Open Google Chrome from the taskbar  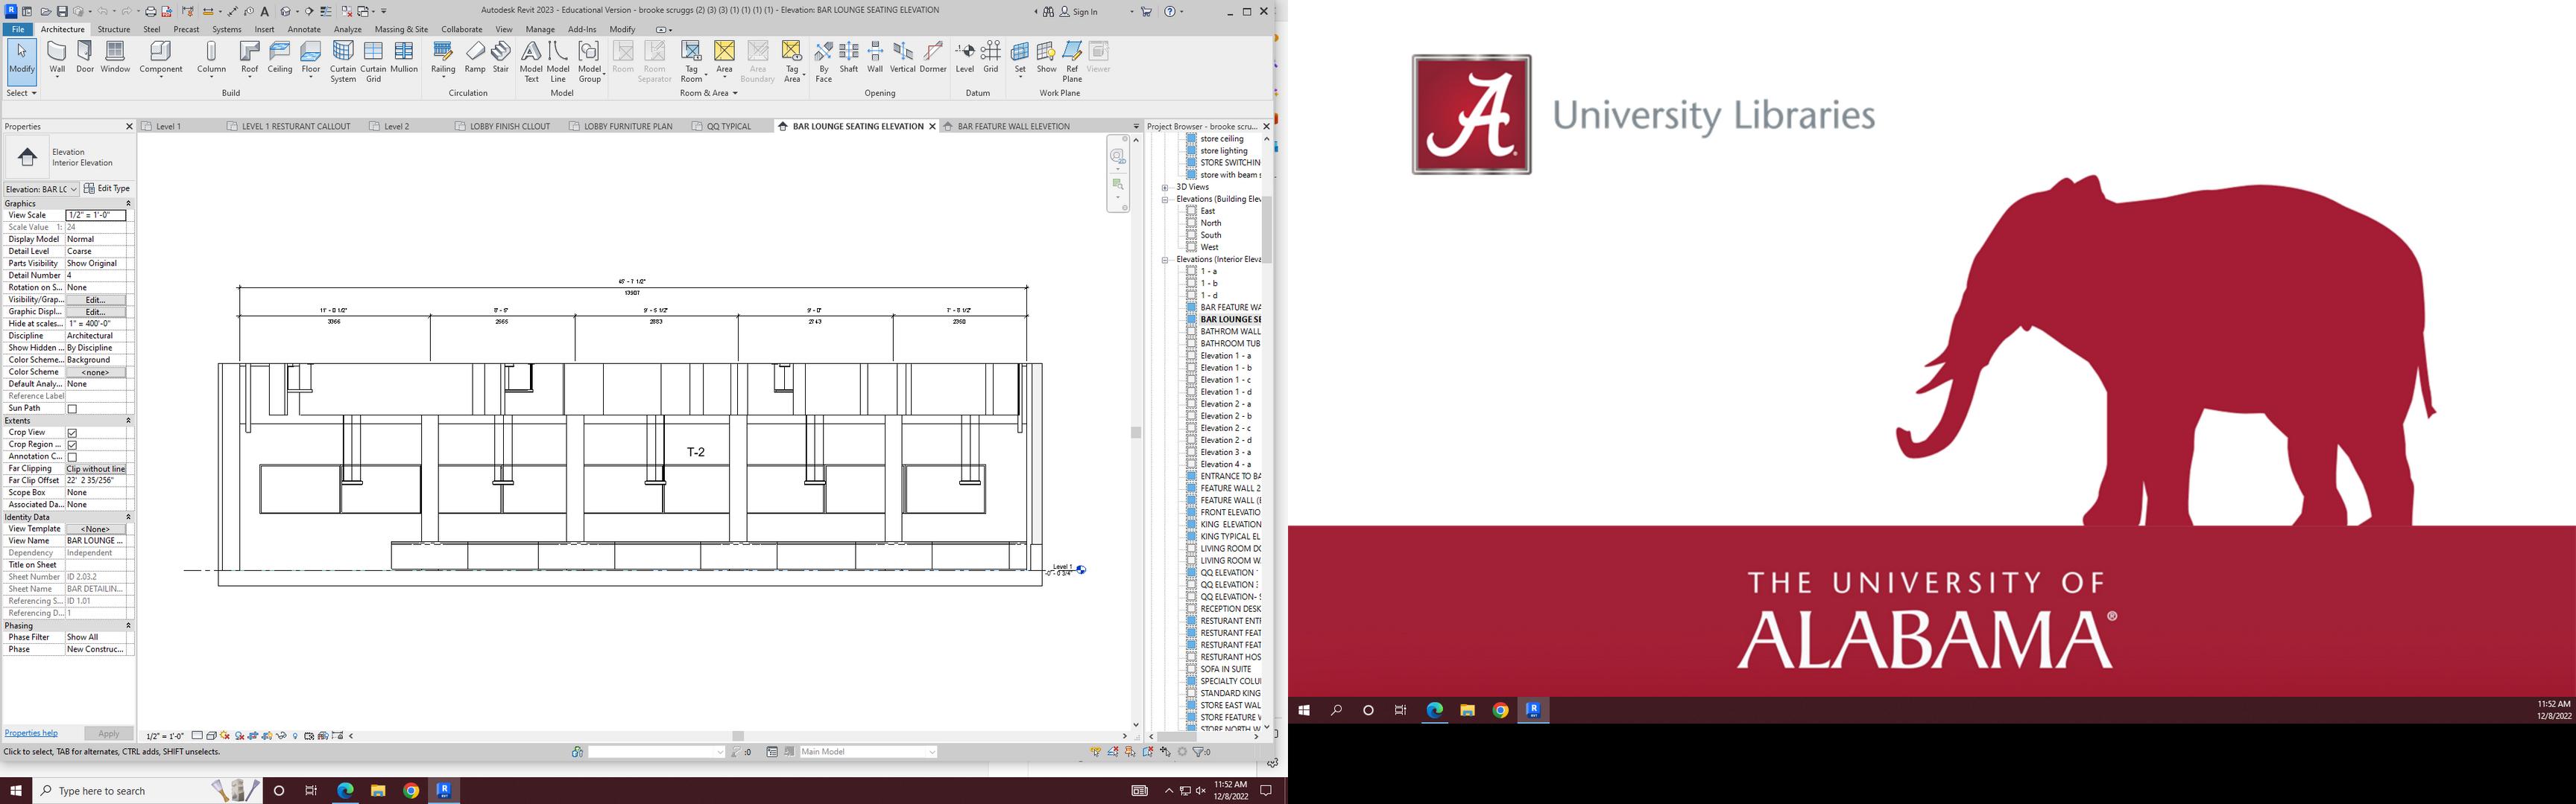411,790
